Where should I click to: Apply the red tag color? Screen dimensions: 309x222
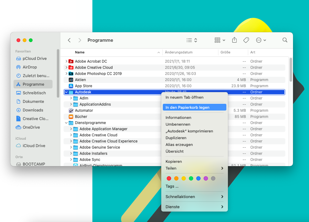[169, 178]
